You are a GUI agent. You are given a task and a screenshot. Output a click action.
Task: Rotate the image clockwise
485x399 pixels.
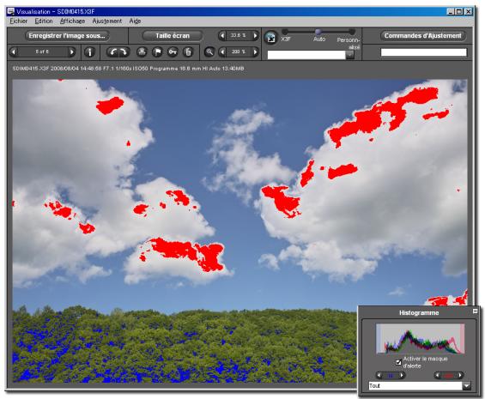[124, 52]
